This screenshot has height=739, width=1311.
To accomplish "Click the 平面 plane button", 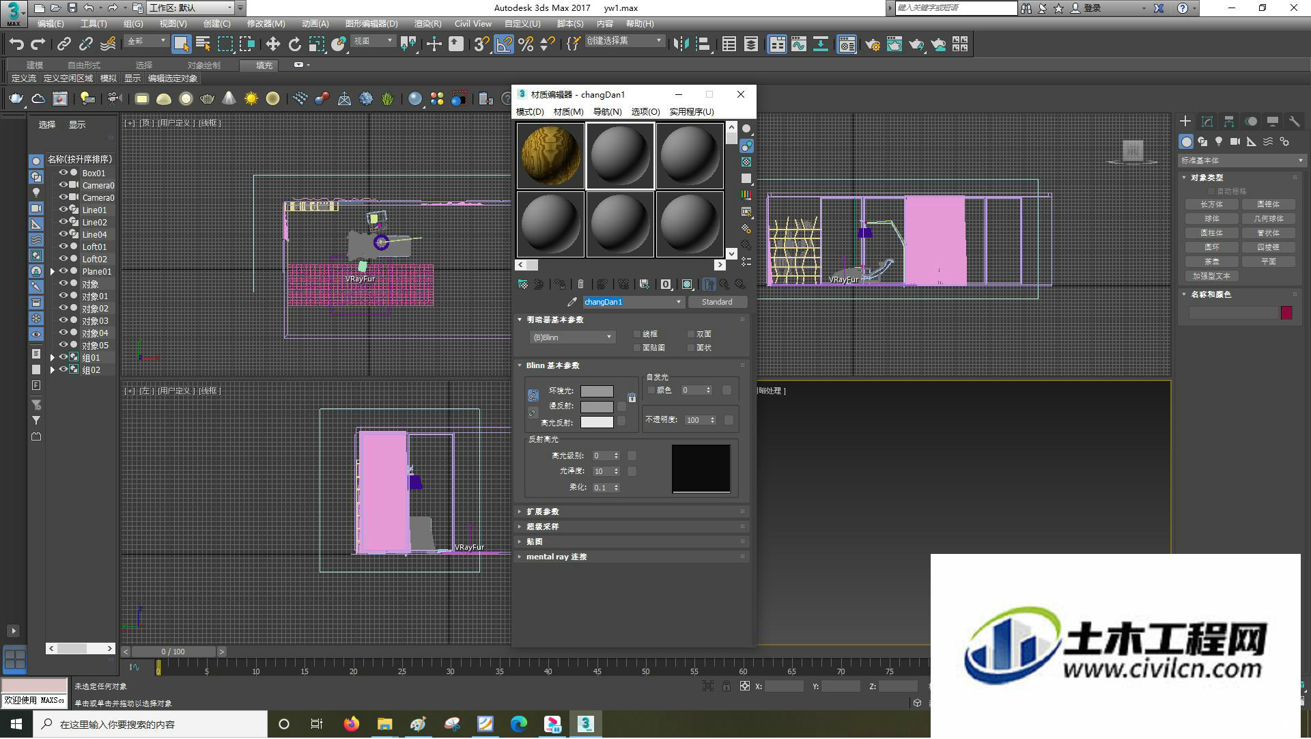I will coord(1269,262).
